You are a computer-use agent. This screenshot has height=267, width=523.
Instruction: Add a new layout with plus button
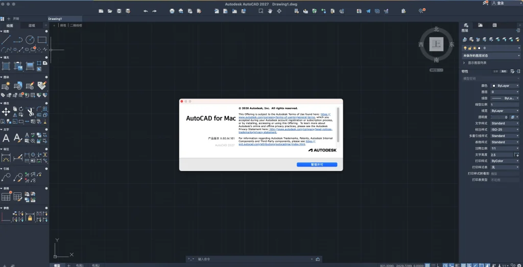point(69,265)
